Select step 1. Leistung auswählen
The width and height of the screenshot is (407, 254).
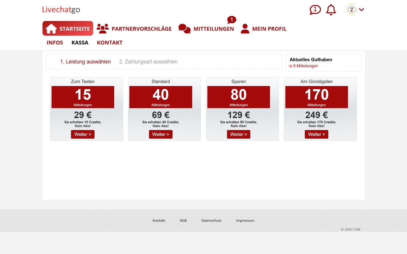point(85,62)
